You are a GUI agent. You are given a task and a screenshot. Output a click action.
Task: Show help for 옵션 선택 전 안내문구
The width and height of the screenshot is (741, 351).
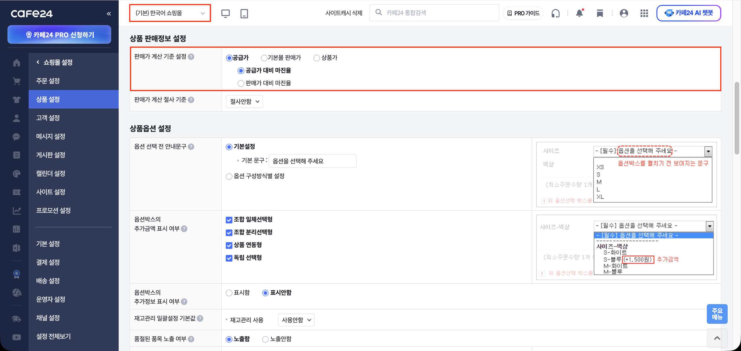[x=191, y=147]
